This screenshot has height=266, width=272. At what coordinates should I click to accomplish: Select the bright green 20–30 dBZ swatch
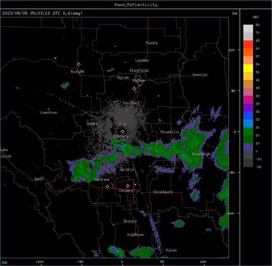tap(248, 131)
